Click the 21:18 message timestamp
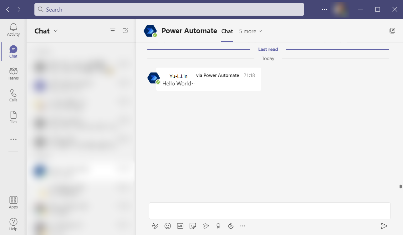Screen dimensions: 403x235 [x=249, y=75]
